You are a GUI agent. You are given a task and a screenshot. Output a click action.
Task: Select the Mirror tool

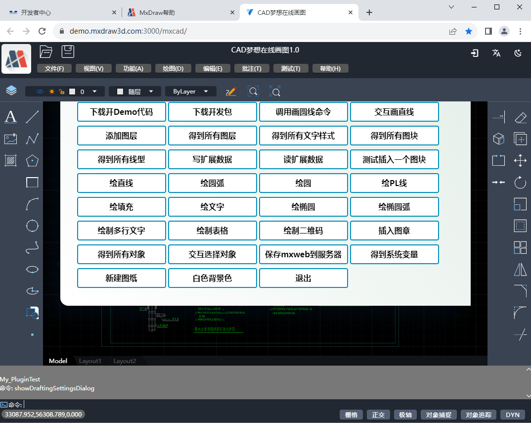pos(520,270)
